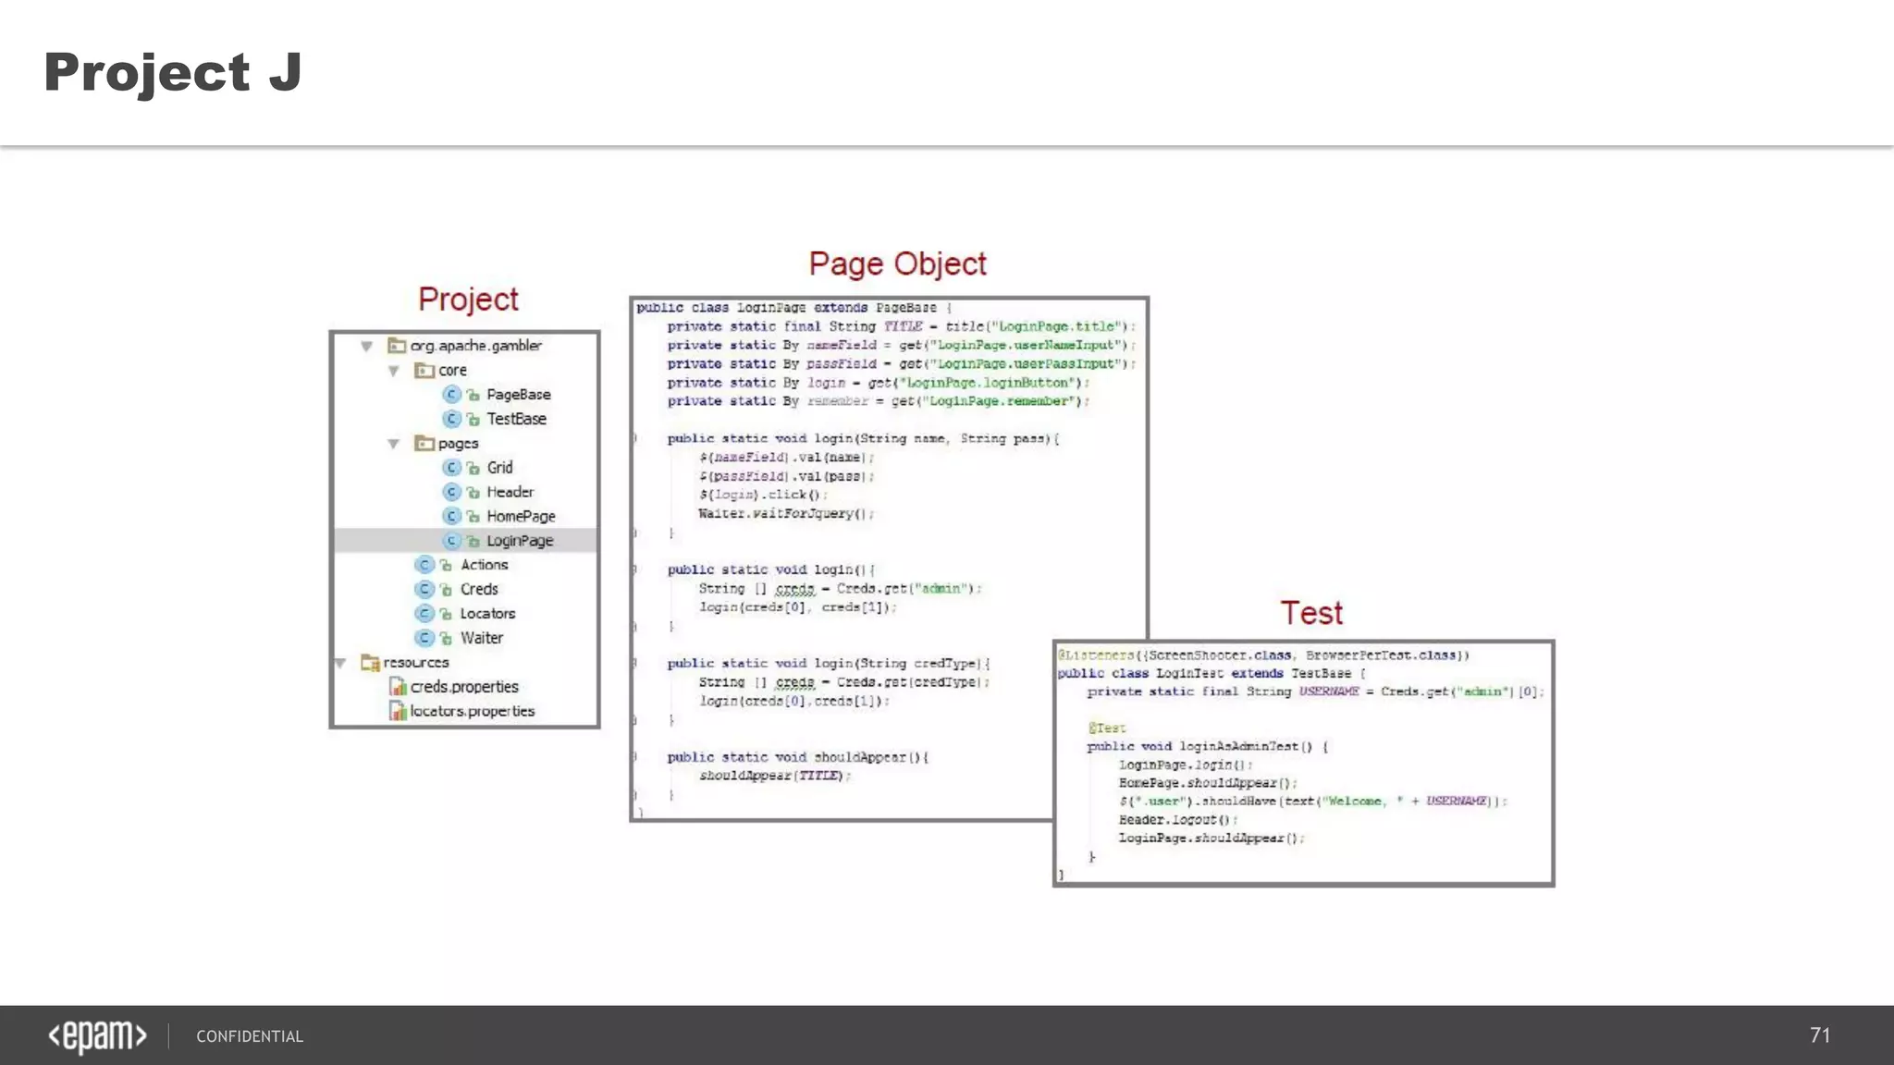
Task: Collapse the resources folder arrow
Action: pyautogui.click(x=340, y=663)
